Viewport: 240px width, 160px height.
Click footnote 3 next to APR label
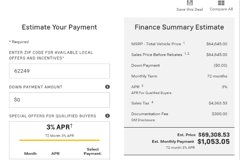tap(142, 86)
